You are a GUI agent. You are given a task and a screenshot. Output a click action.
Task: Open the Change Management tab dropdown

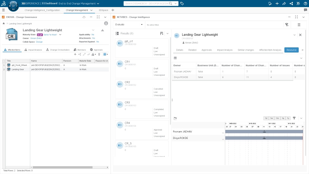pos(91,10)
